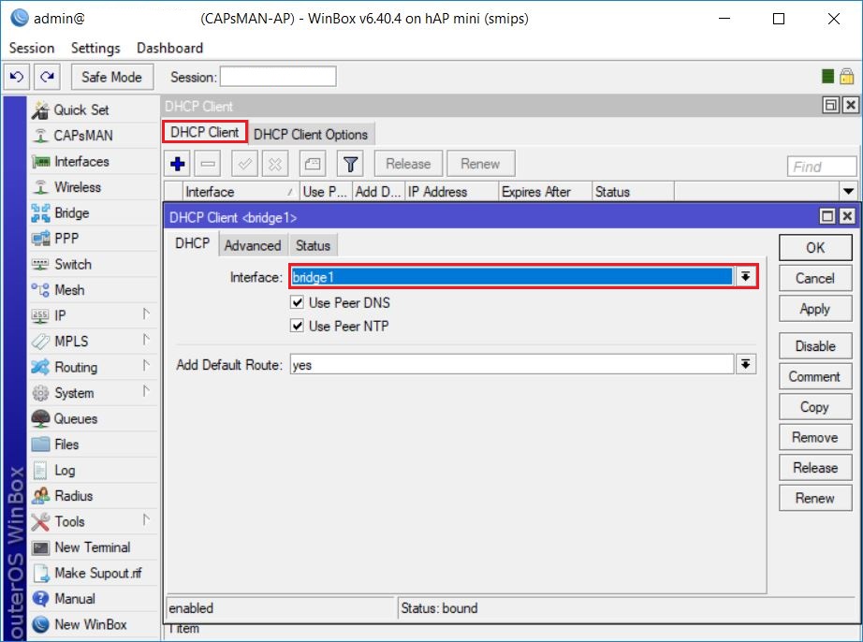
Task: Click the Add Default Route field
Action: [512, 364]
